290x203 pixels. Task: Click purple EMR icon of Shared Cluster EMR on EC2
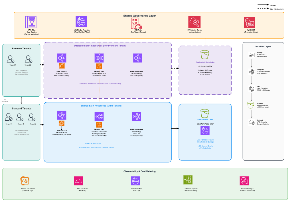point(62,115)
